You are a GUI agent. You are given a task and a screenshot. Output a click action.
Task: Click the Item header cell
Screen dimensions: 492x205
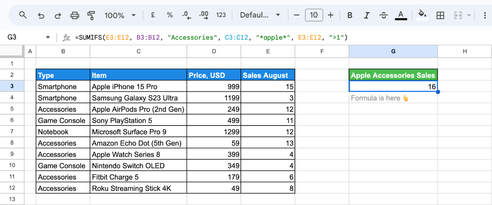coord(139,75)
